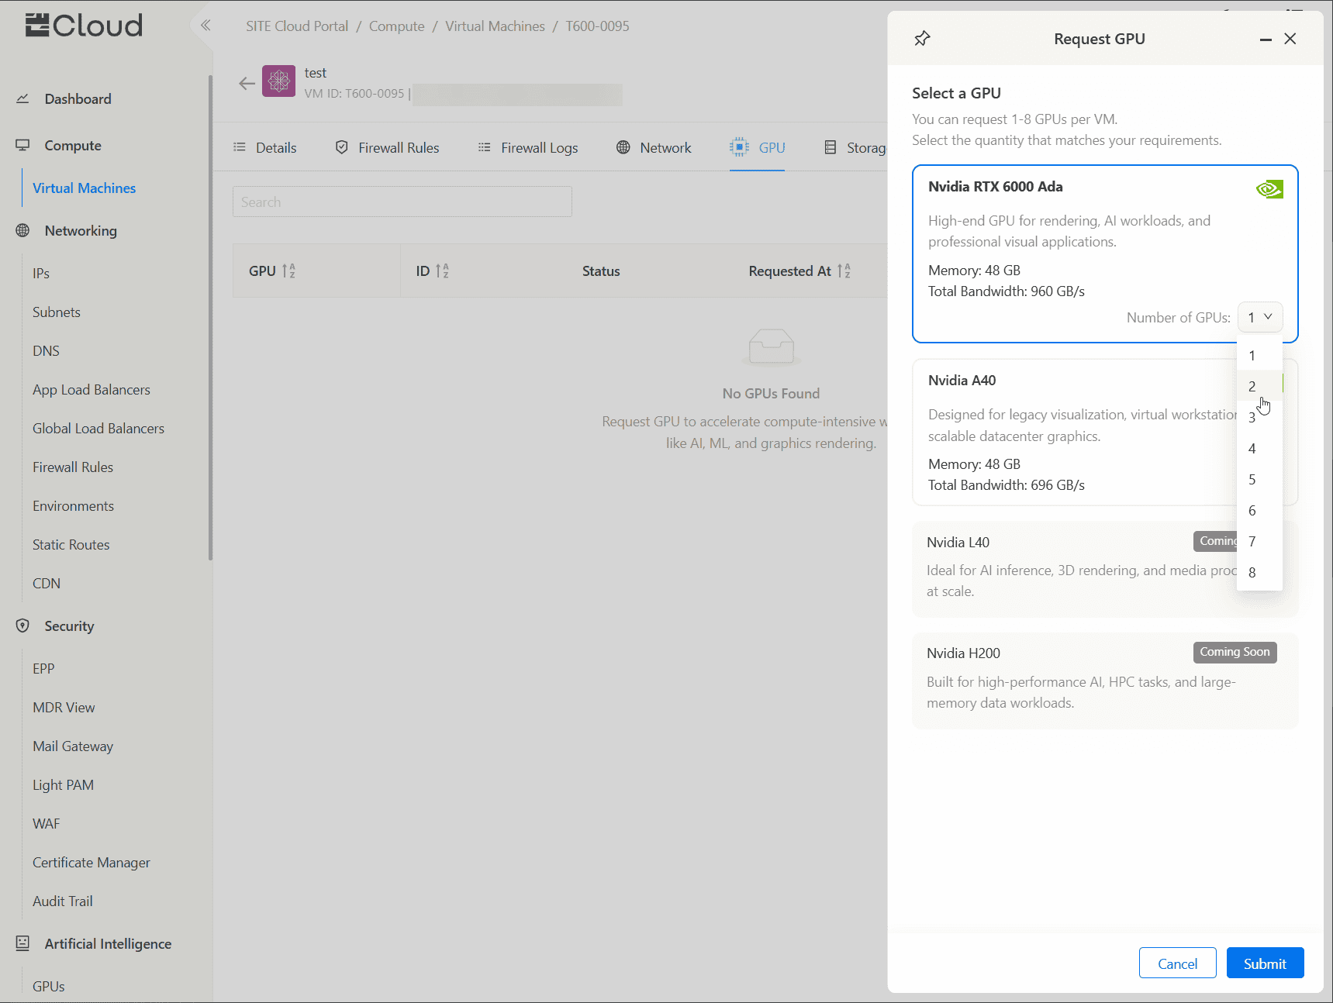The width and height of the screenshot is (1333, 1003).
Task: Sort by Requested At column icon
Action: click(844, 271)
